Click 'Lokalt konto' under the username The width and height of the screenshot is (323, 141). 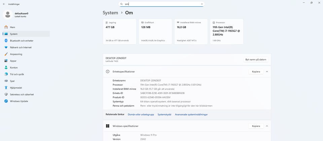[21, 16]
